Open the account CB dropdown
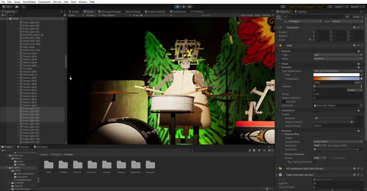 [x=7, y=7]
